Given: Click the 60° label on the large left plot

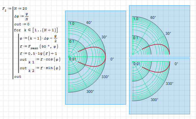Looking at the screenshot, I should (89, 23).
